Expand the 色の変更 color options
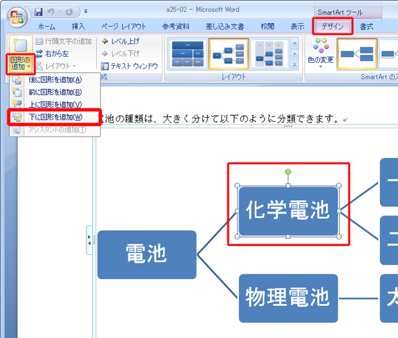This screenshot has height=338, width=398. pos(320,53)
